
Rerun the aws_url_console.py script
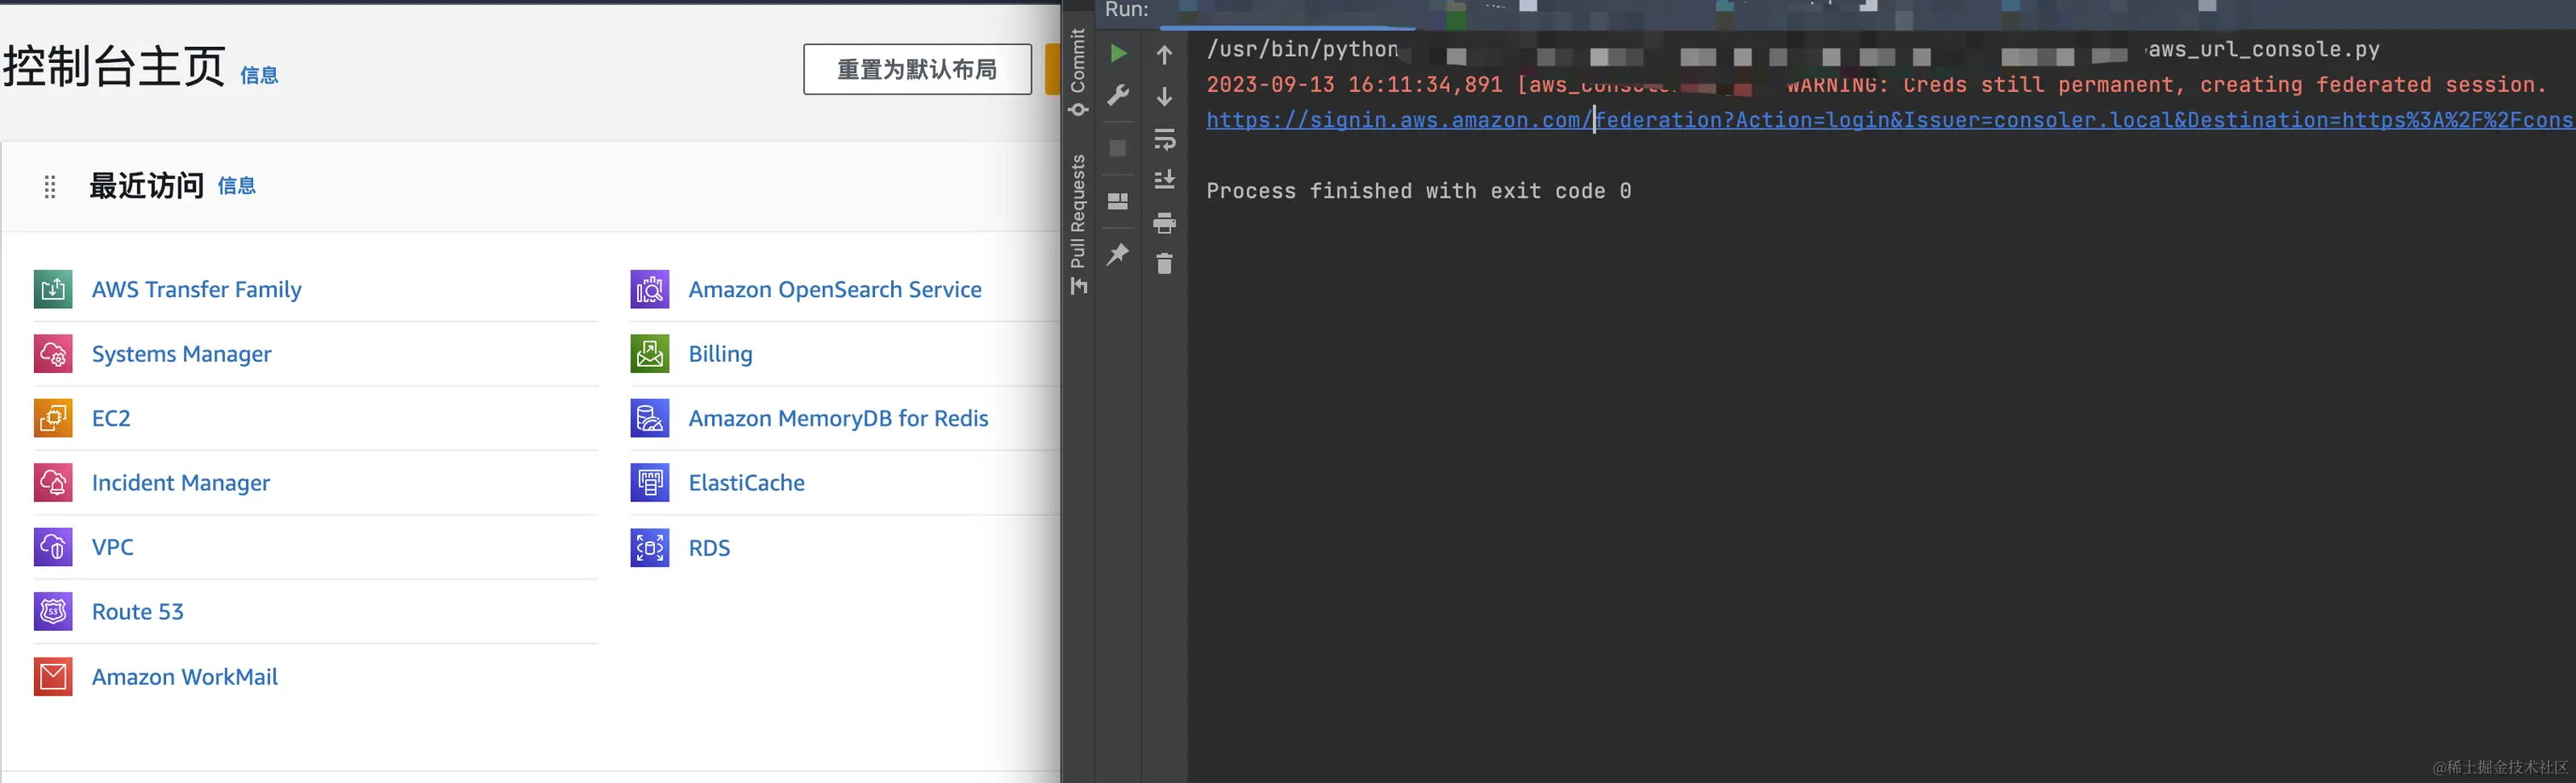[x=1118, y=53]
